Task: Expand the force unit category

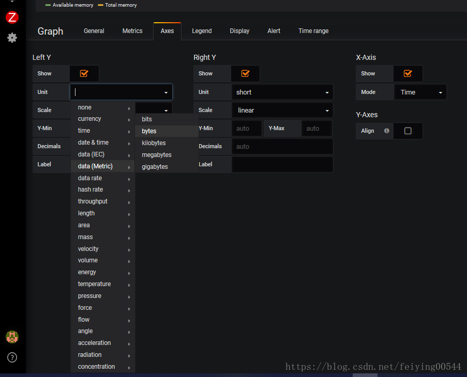Action: [103, 308]
